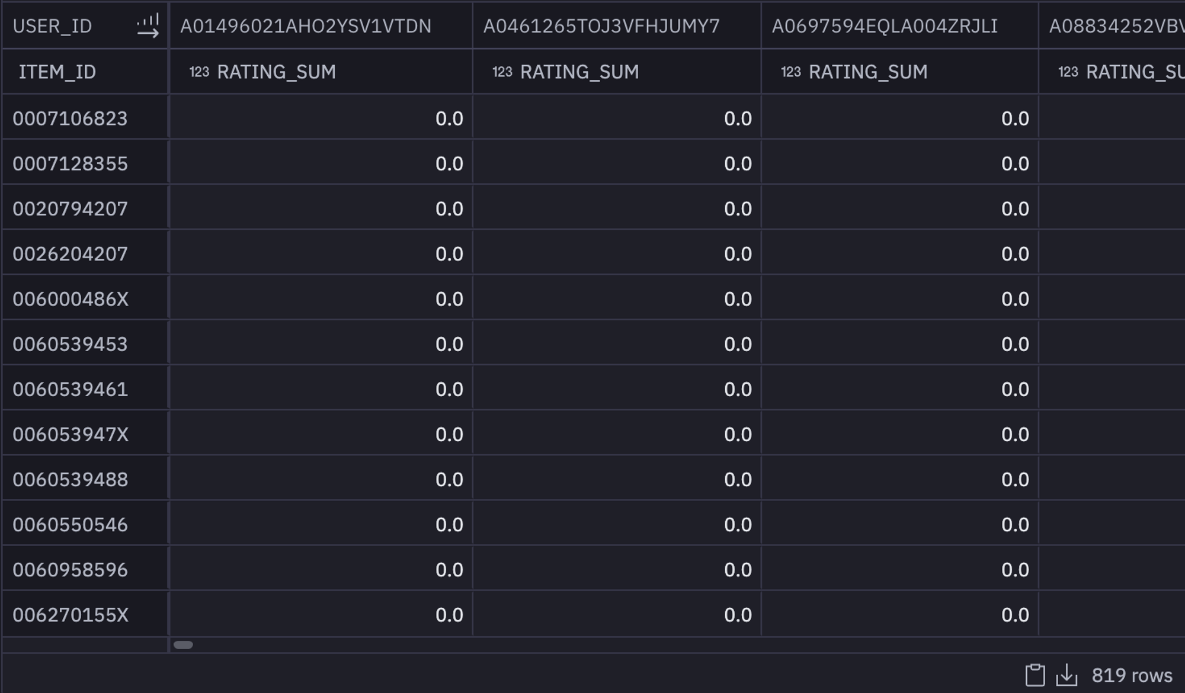Select row label 006000486X
Screen dimensions: 1185x693
[70, 299]
